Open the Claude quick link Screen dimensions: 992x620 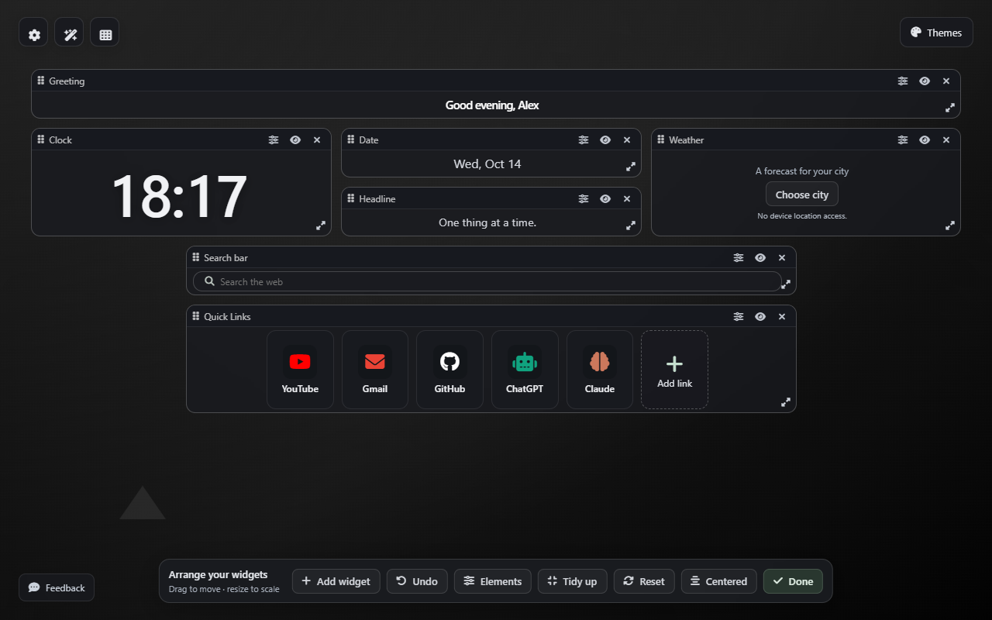click(600, 370)
